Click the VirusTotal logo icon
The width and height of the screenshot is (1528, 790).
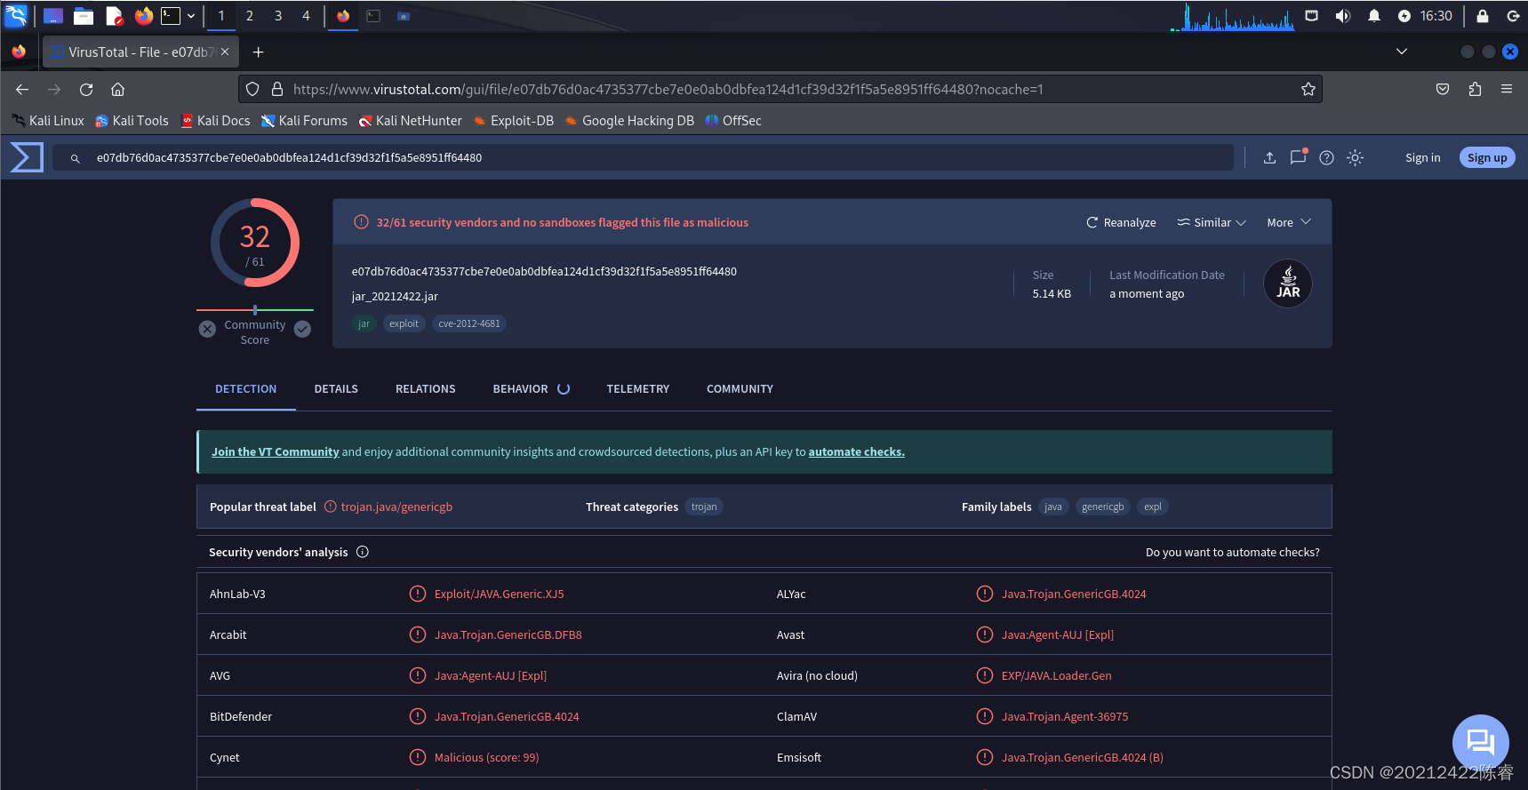point(27,157)
